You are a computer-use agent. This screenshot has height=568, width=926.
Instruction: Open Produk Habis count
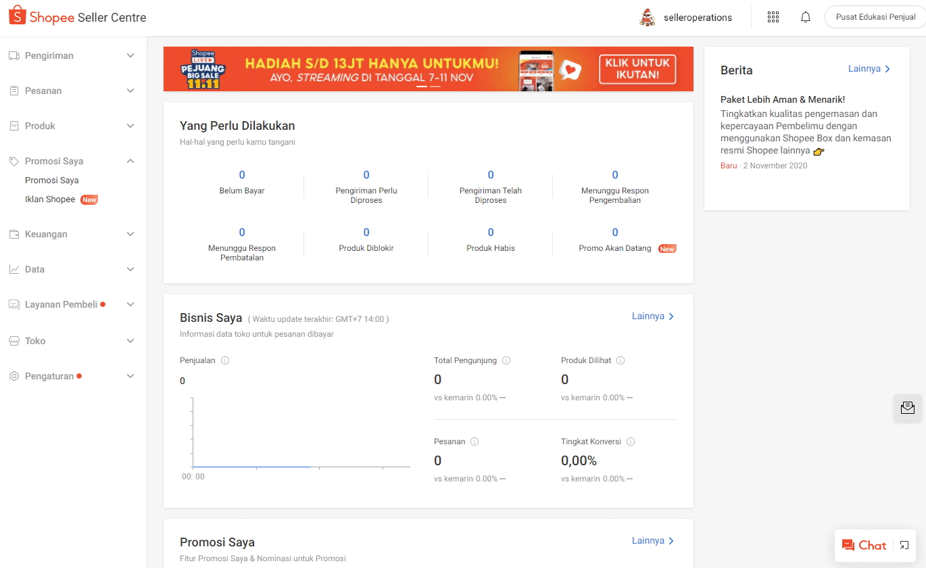[x=491, y=233]
